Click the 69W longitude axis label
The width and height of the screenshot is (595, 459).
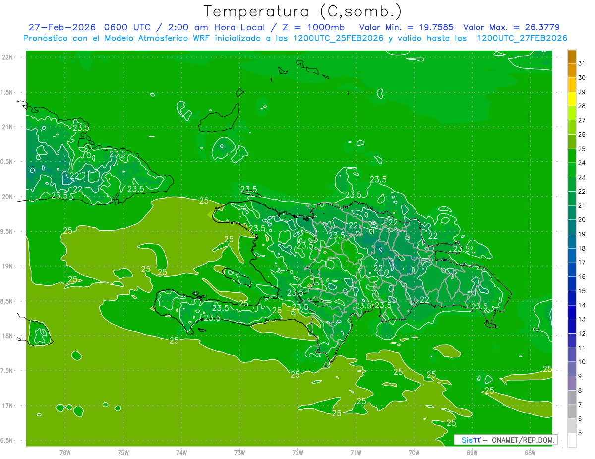click(472, 453)
